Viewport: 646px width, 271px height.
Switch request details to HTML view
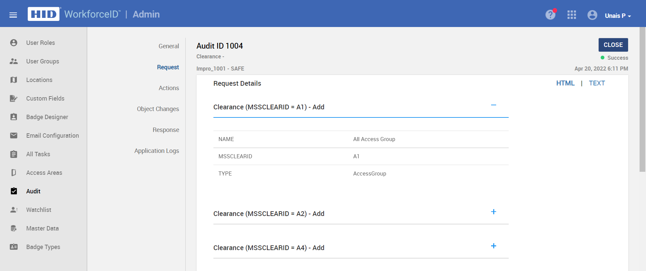coord(565,83)
